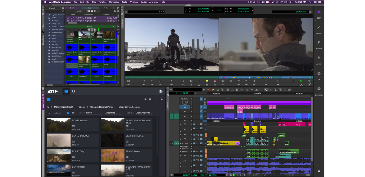
Task: Click the Colorado National Parks breadcrumb
Action: 102,107
